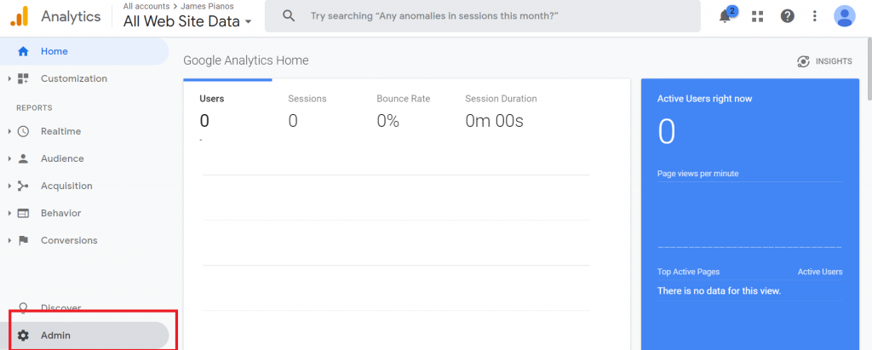The width and height of the screenshot is (872, 350).
Task: Open the Realtime menu label
Action: (x=60, y=131)
